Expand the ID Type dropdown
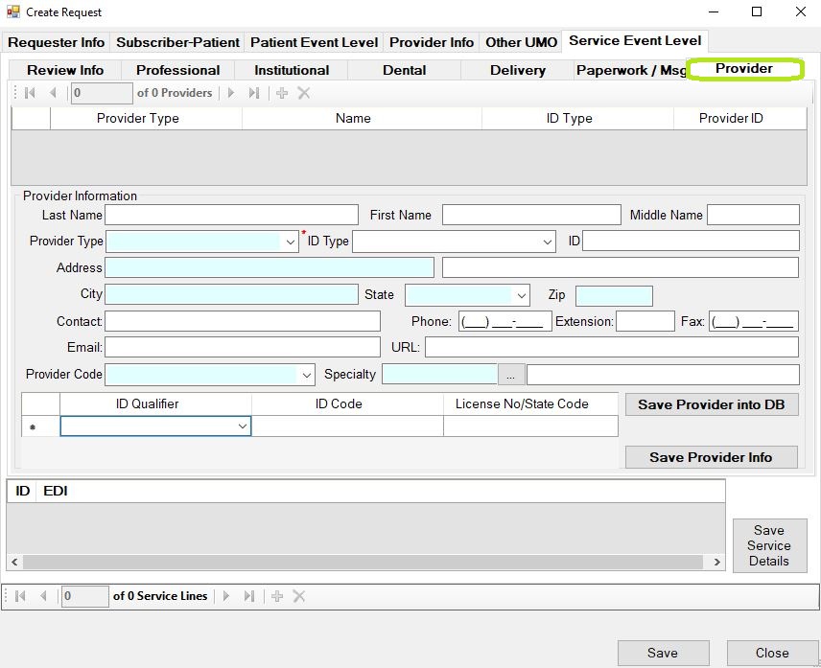The width and height of the screenshot is (821, 668). [547, 242]
